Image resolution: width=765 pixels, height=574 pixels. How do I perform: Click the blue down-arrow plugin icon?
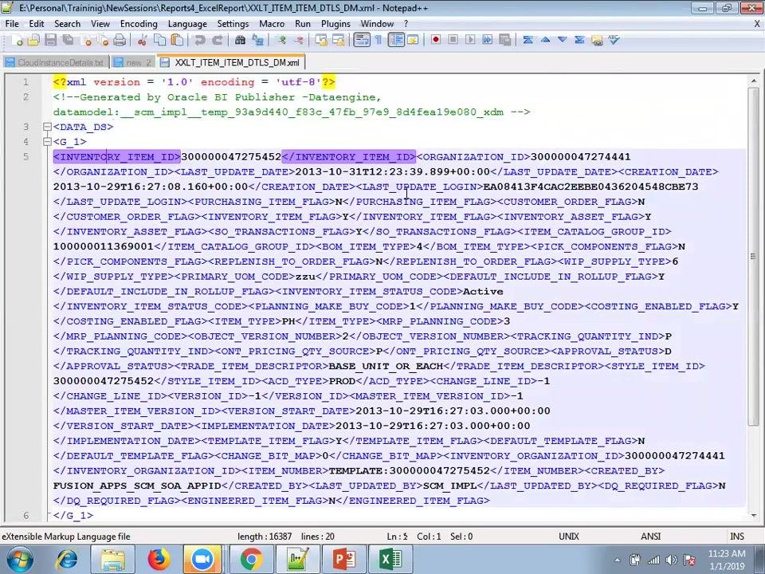tap(563, 40)
